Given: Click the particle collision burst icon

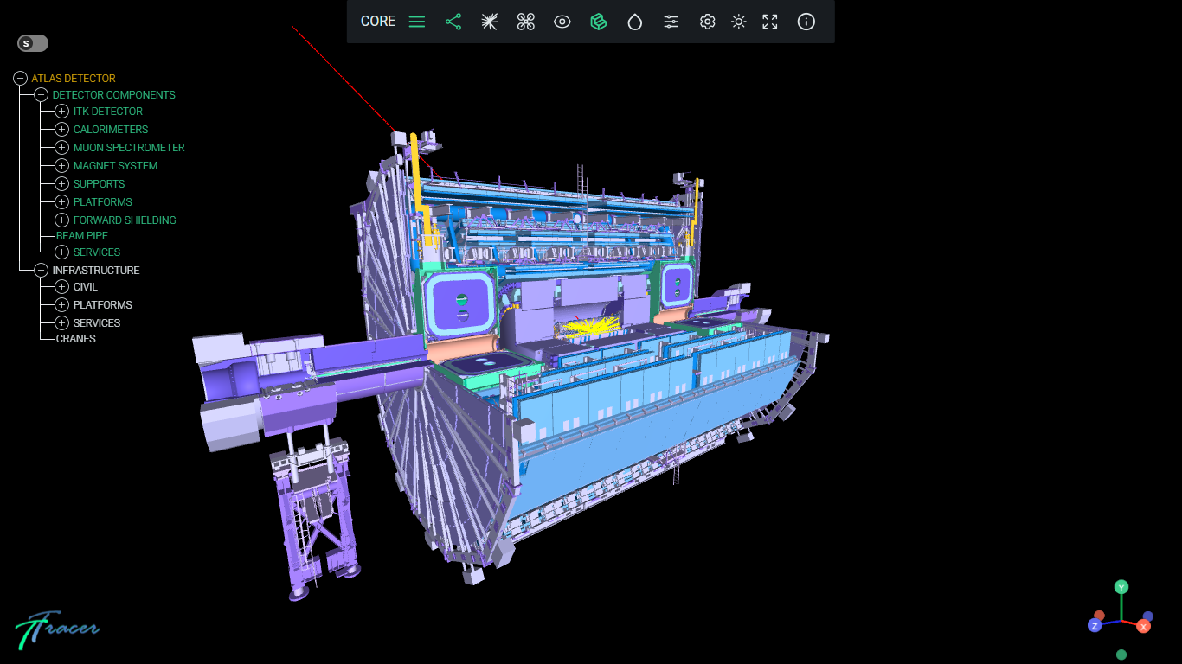Looking at the screenshot, I should (x=490, y=22).
